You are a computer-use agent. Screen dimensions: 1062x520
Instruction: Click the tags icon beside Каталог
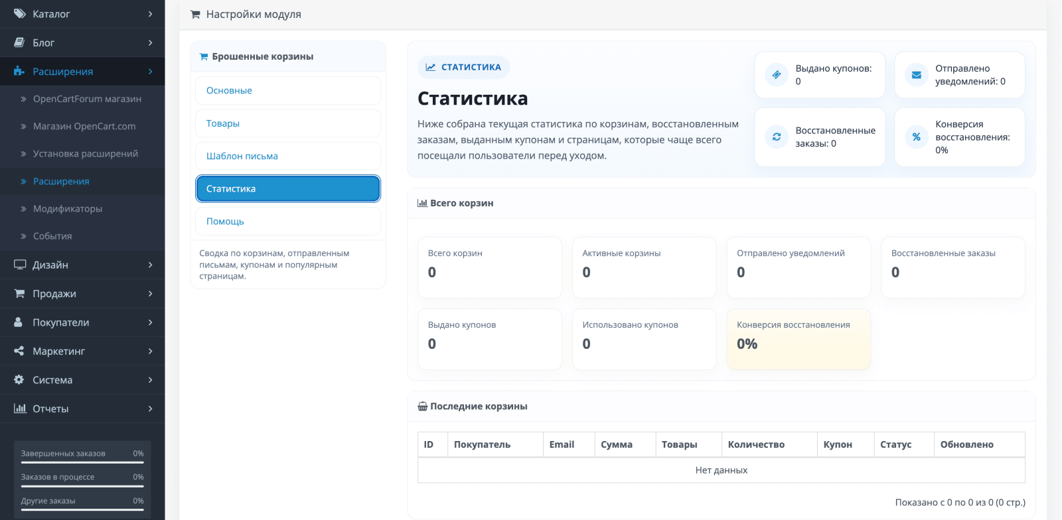tap(19, 13)
